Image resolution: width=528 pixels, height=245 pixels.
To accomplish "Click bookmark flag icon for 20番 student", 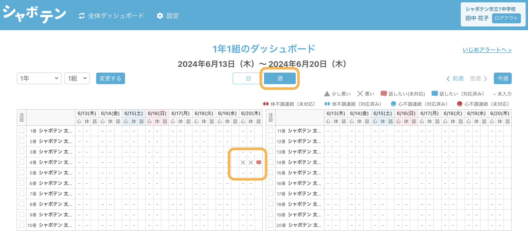I will [271, 225].
